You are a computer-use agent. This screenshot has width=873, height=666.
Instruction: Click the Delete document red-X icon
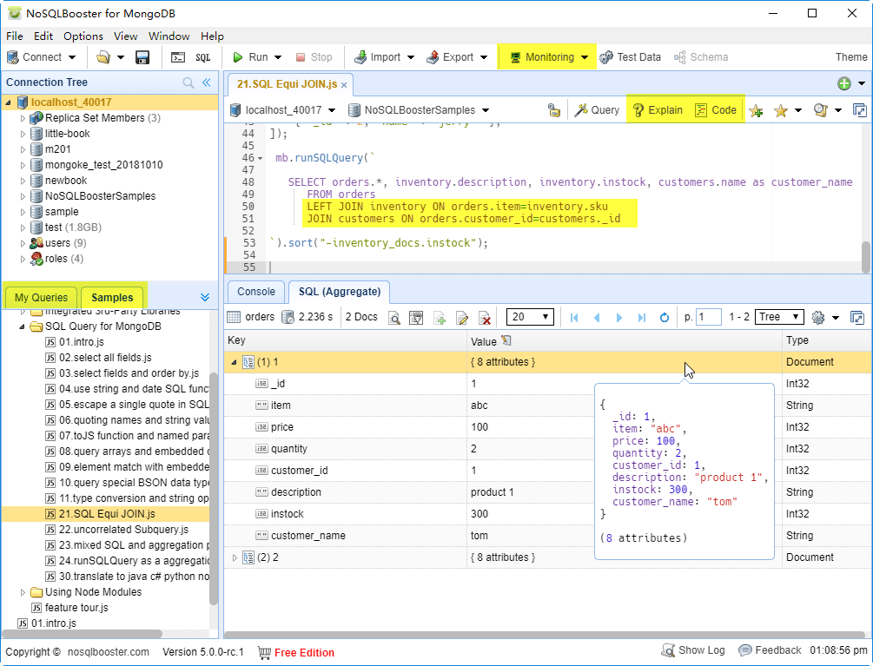[x=485, y=317]
